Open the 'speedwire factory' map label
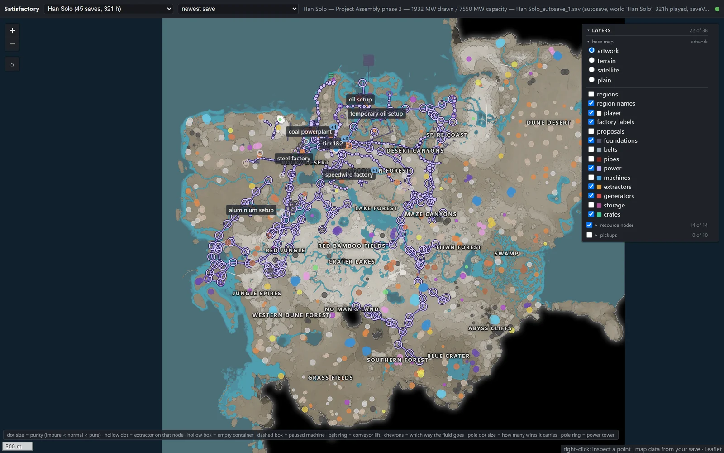Screen dimensions: 724x453 (x=349, y=175)
